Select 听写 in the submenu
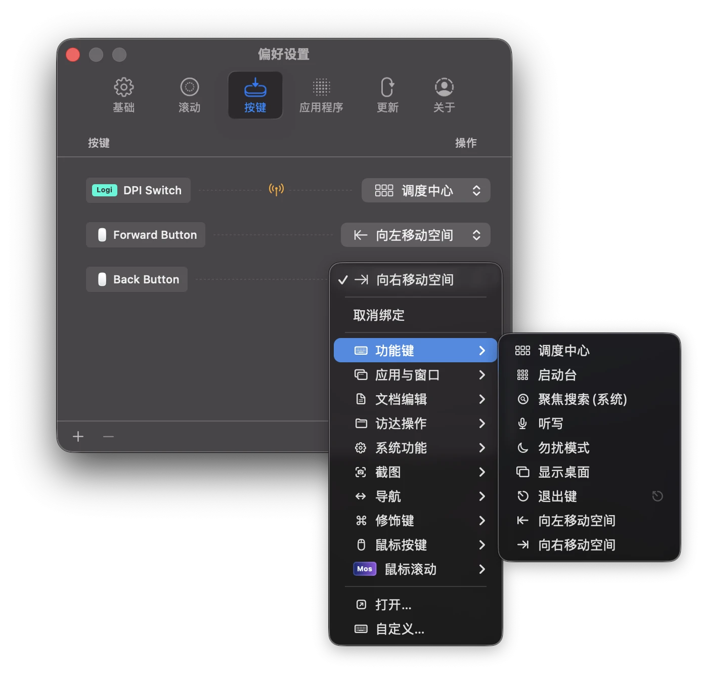 point(589,424)
